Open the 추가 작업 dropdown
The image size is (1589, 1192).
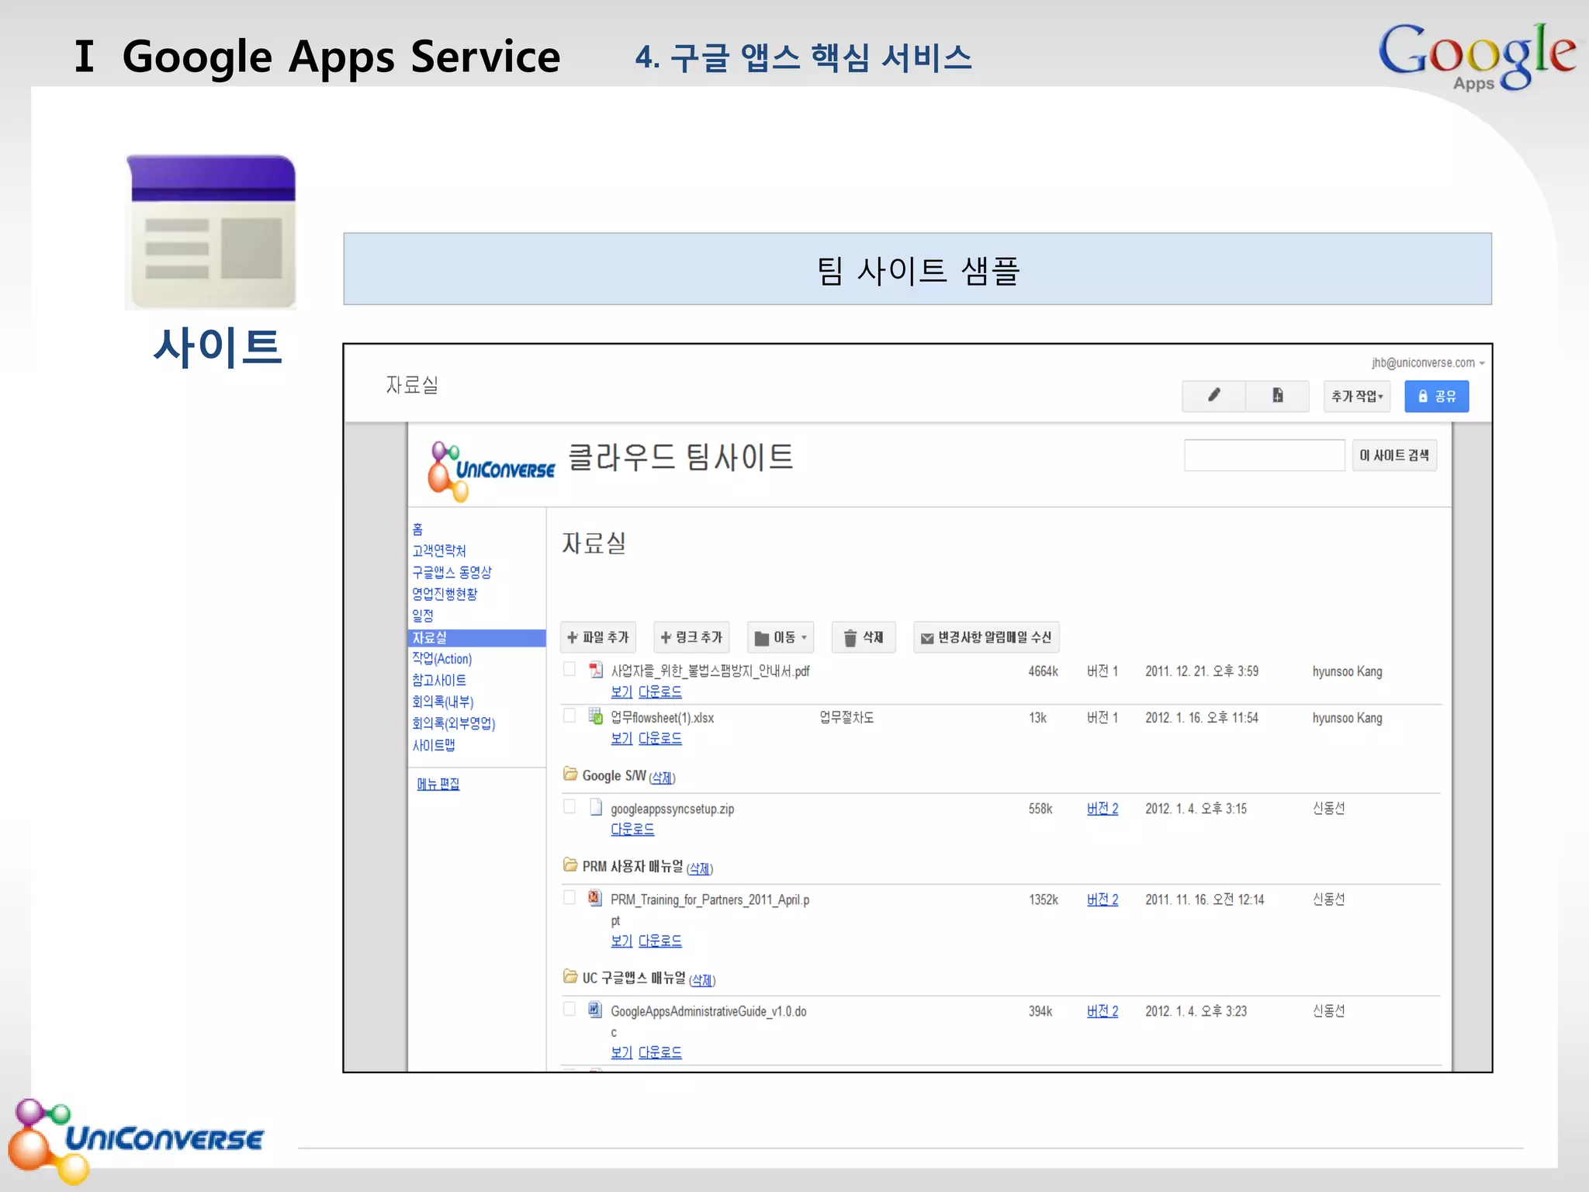click(1356, 396)
